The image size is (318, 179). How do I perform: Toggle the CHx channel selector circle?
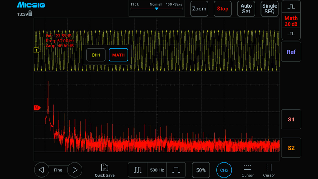(x=224, y=170)
